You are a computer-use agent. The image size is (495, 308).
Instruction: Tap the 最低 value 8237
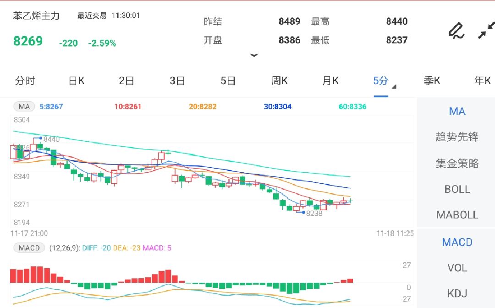397,40
